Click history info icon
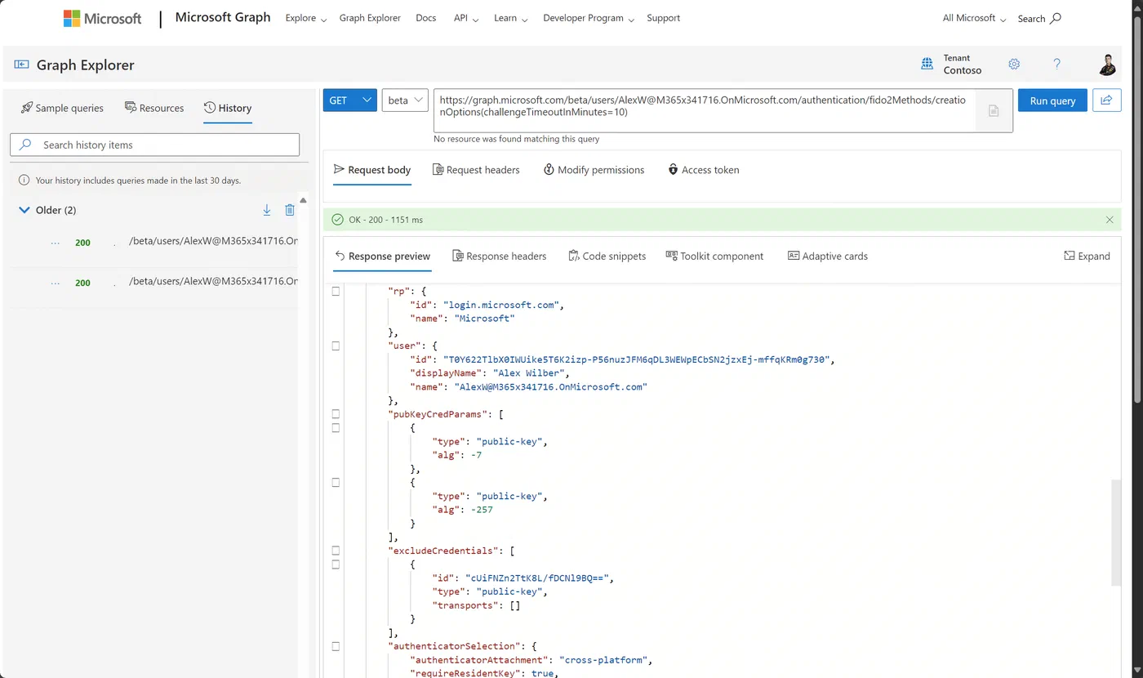Image resolution: width=1143 pixels, height=678 pixels. point(24,180)
